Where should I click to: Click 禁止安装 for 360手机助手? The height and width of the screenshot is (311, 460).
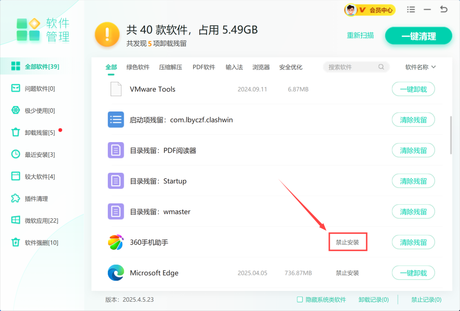click(x=348, y=242)
